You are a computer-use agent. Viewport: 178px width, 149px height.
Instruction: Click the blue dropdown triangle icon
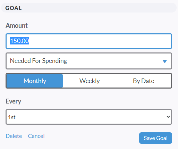164,61
